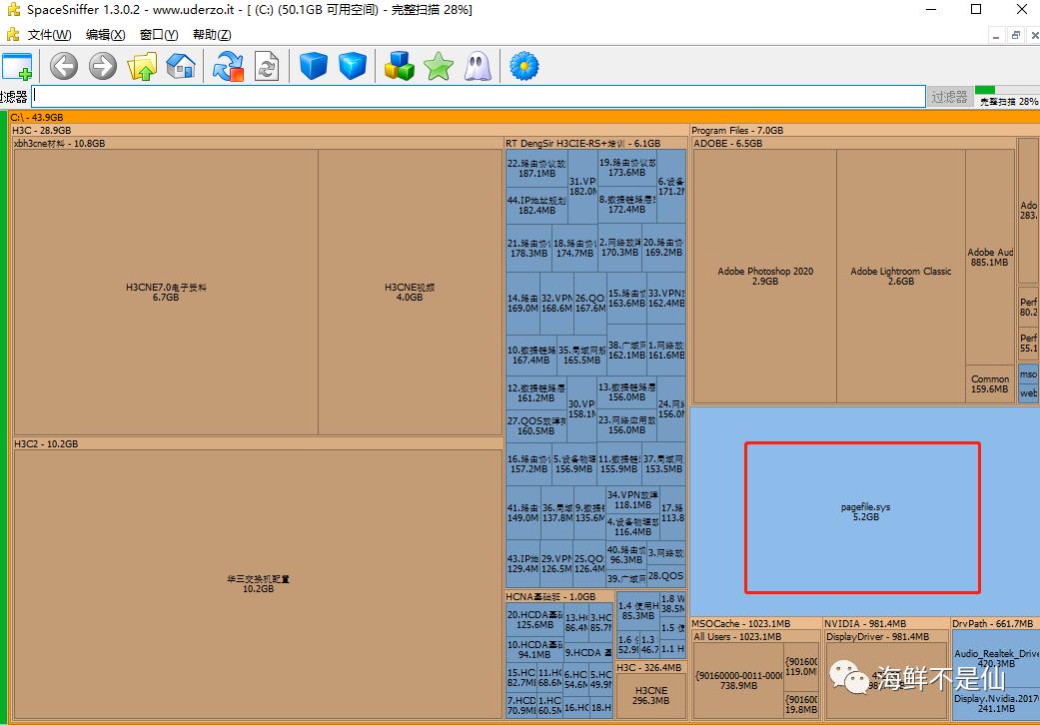Go forward with the right arrow icon
The height and width of the screenshot is (725, 1040).
pyautogui.click(x=103, y=67)
